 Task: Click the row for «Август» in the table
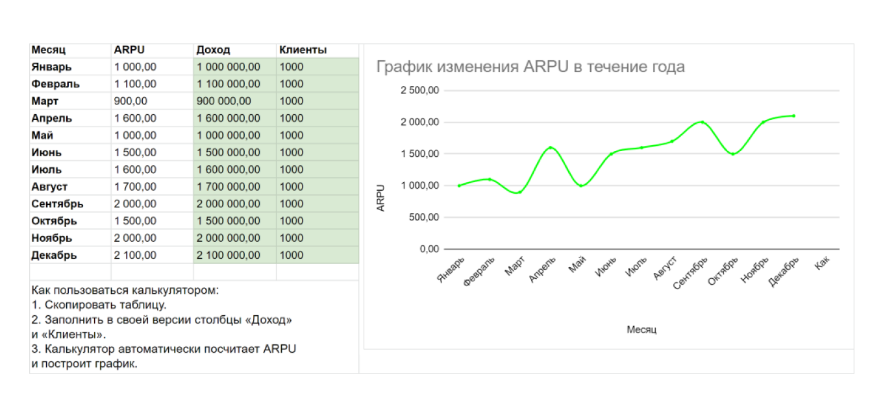(x=49, y=186)
